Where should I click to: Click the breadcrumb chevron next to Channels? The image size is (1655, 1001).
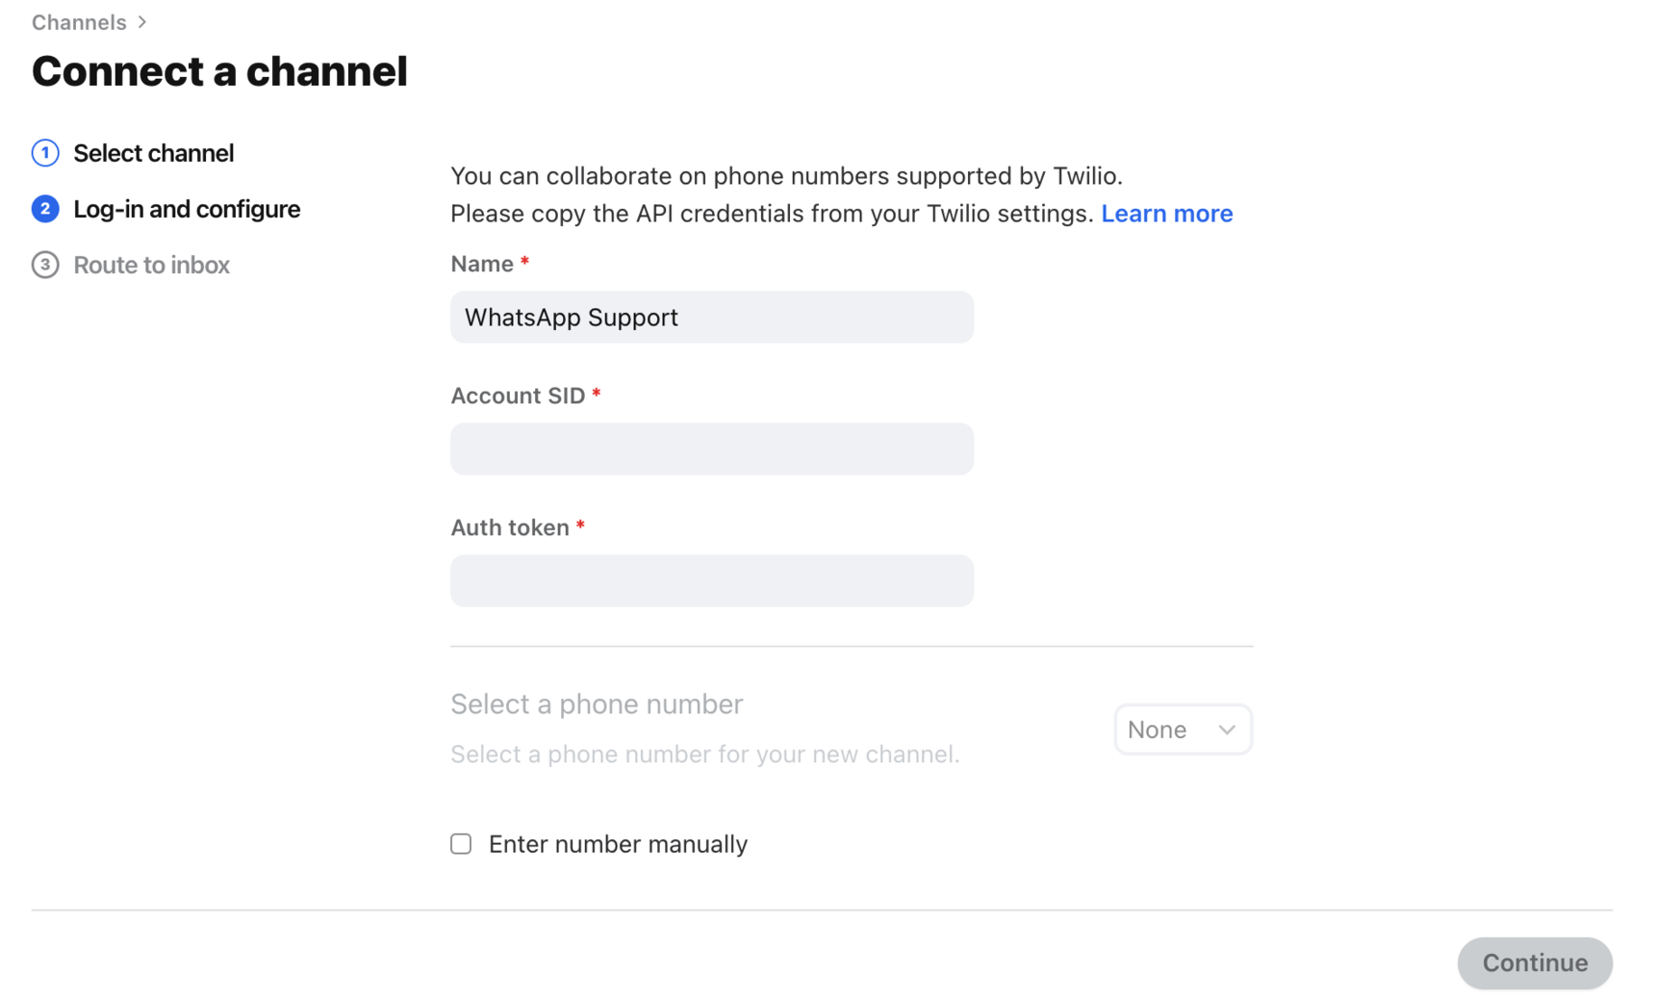coord(142,21)
